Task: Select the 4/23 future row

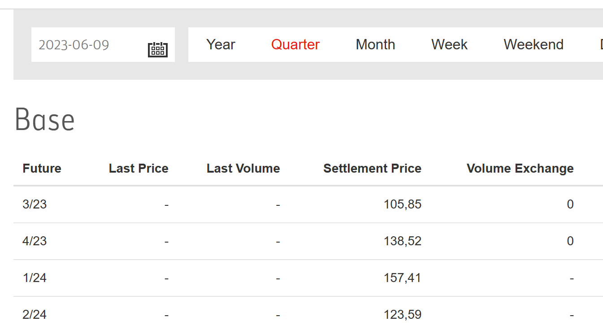Action: coord(308,241)
